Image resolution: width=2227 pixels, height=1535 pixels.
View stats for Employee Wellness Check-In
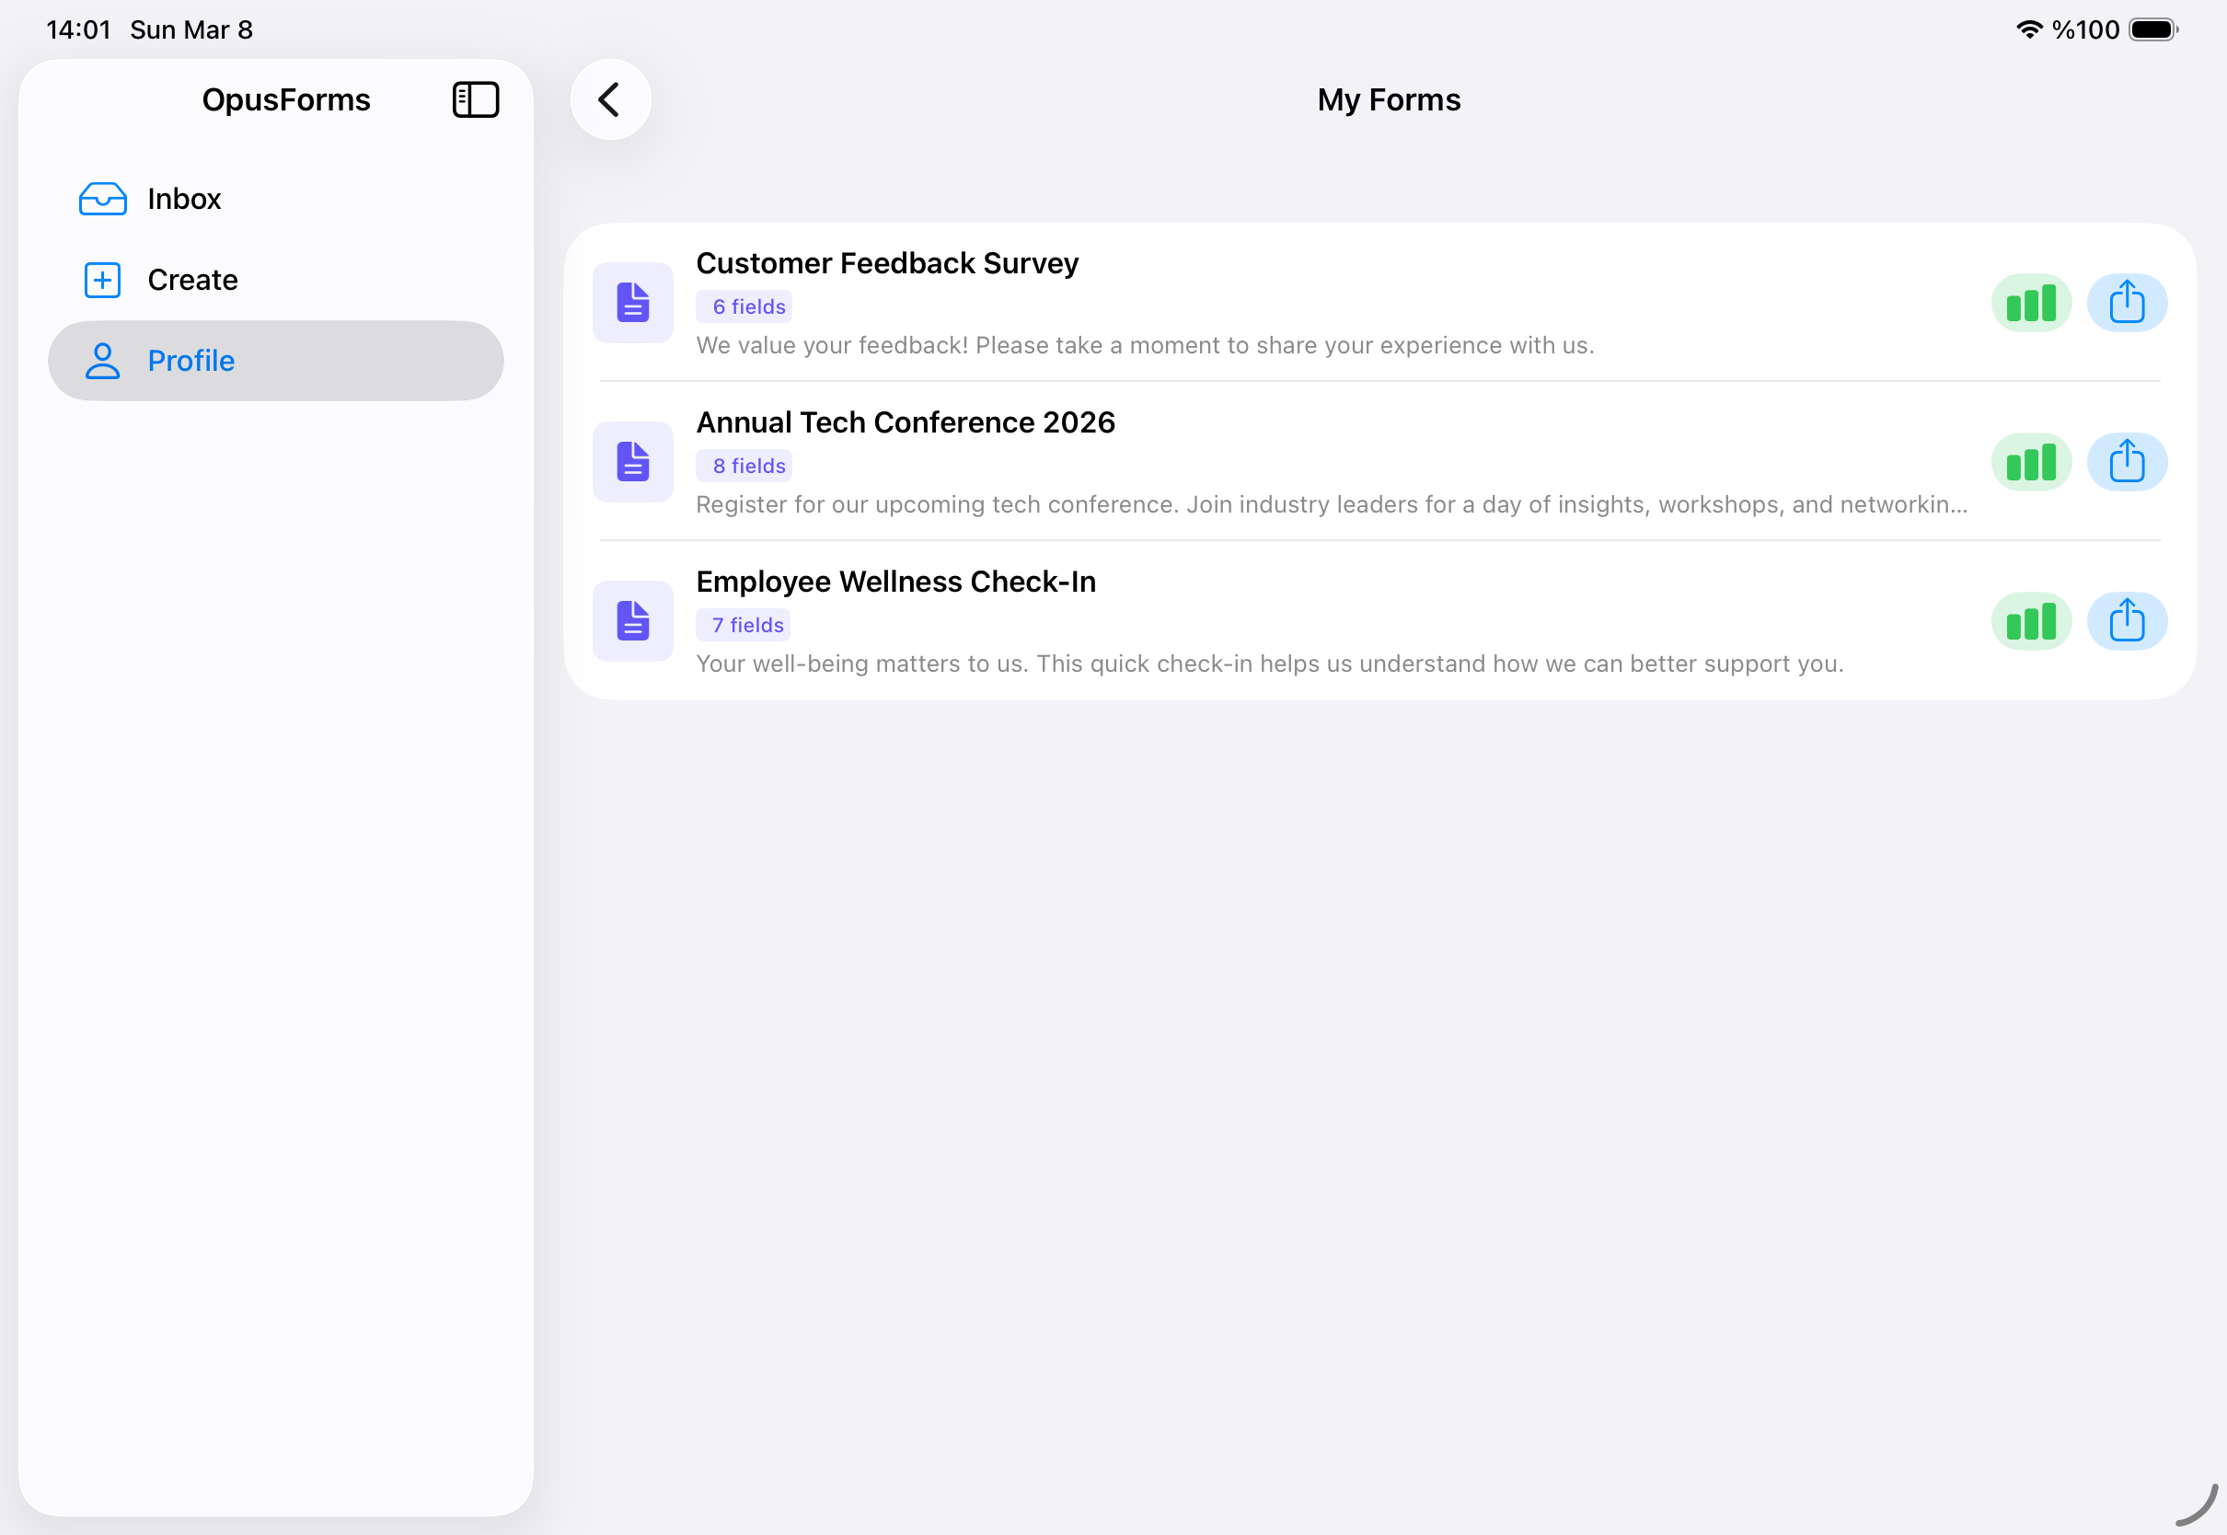(x=2031, y=621)
